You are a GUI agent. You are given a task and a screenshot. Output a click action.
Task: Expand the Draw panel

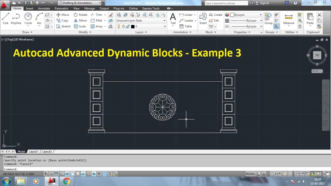[x=27, y=32]
